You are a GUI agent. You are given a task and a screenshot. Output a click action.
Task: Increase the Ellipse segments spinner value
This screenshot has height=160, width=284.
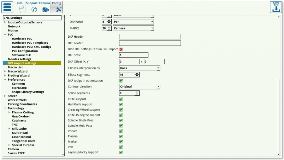(137, 73)
